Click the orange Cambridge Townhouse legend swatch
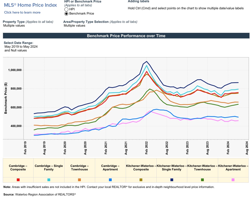251x199 pixels. coord(79,180)
